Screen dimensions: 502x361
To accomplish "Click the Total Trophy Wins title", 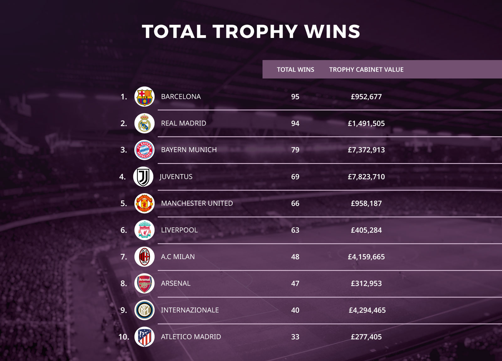I will pos(251,32).
